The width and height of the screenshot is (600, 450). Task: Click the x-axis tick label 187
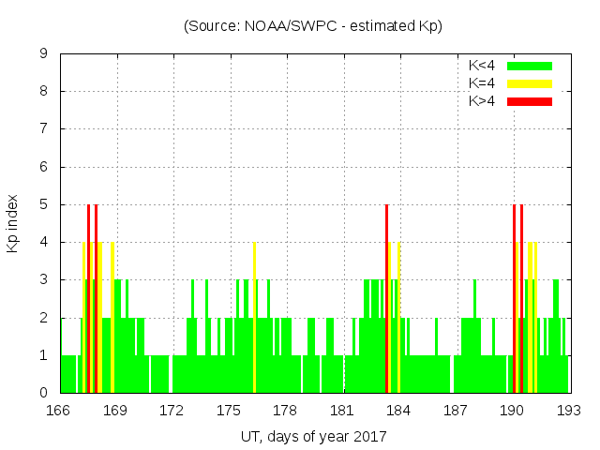[x=456, y=411]
